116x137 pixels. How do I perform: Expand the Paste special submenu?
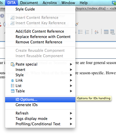point(40,64)
